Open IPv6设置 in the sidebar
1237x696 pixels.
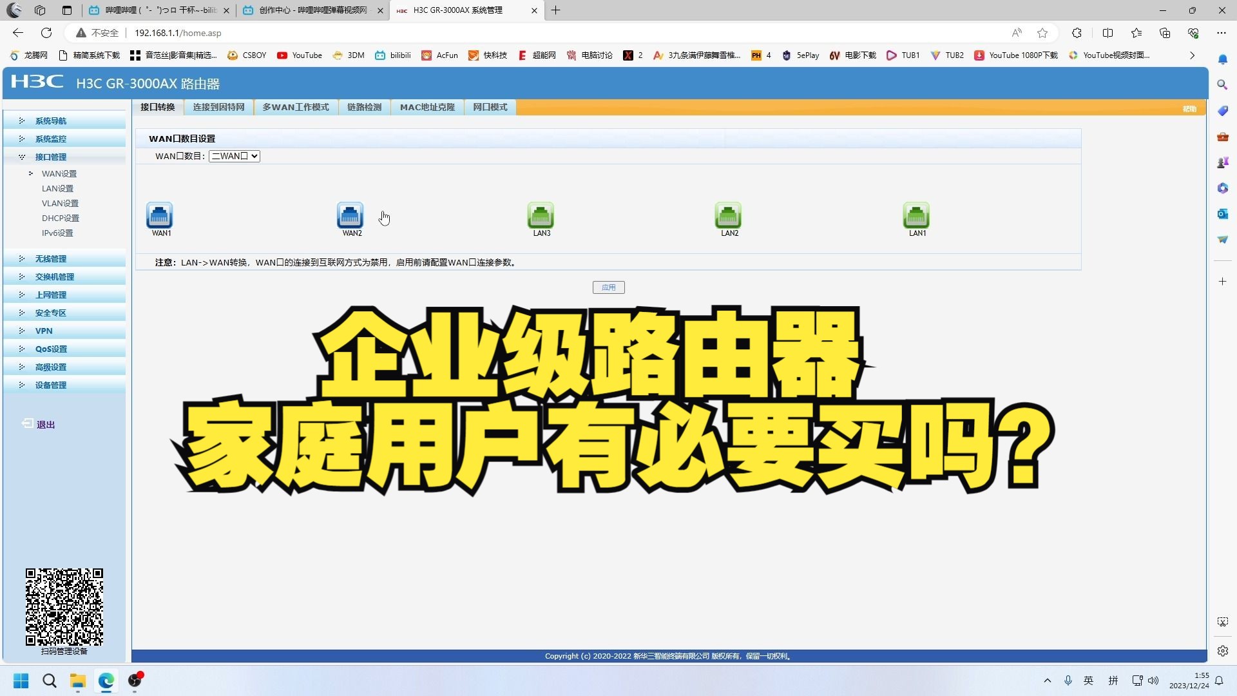(x=57, y=233)
